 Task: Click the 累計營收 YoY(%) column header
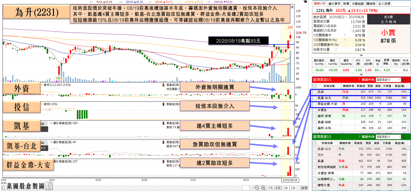319,62
